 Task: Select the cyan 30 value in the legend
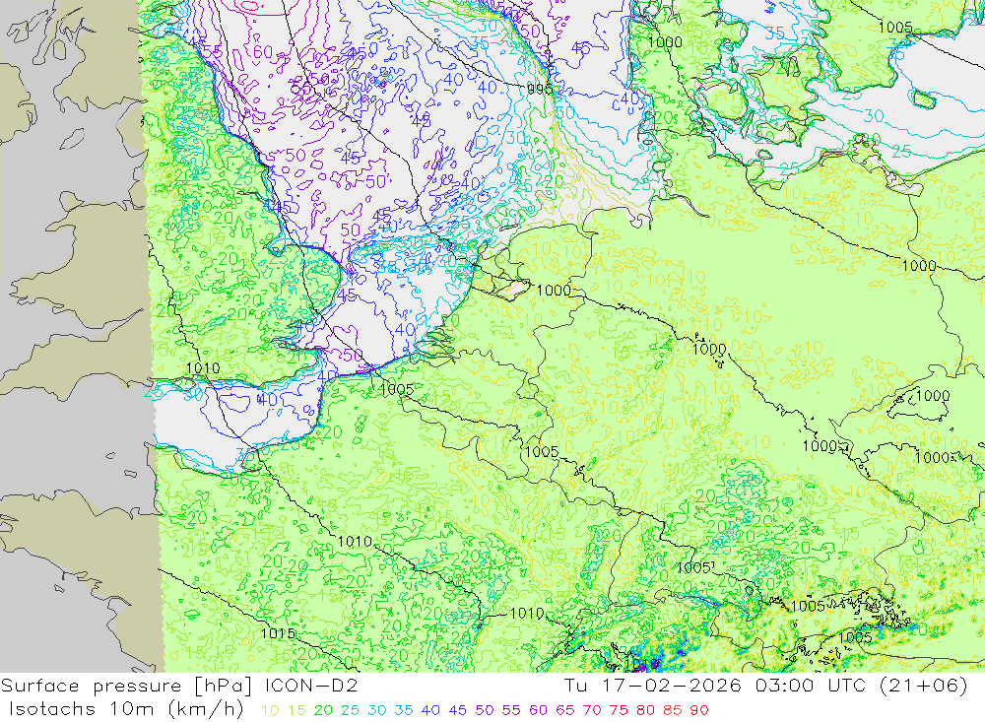(x=377, y=711)
